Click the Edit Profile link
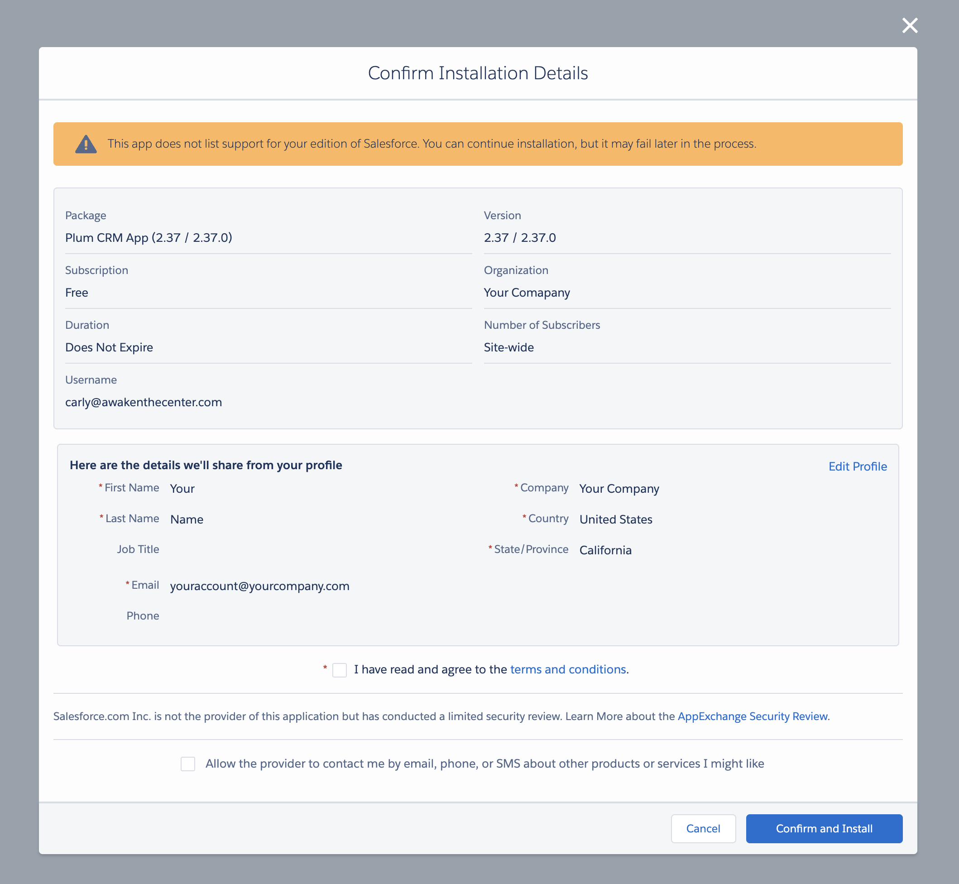This screenshot has width=959, height=884. coord(858,466)
